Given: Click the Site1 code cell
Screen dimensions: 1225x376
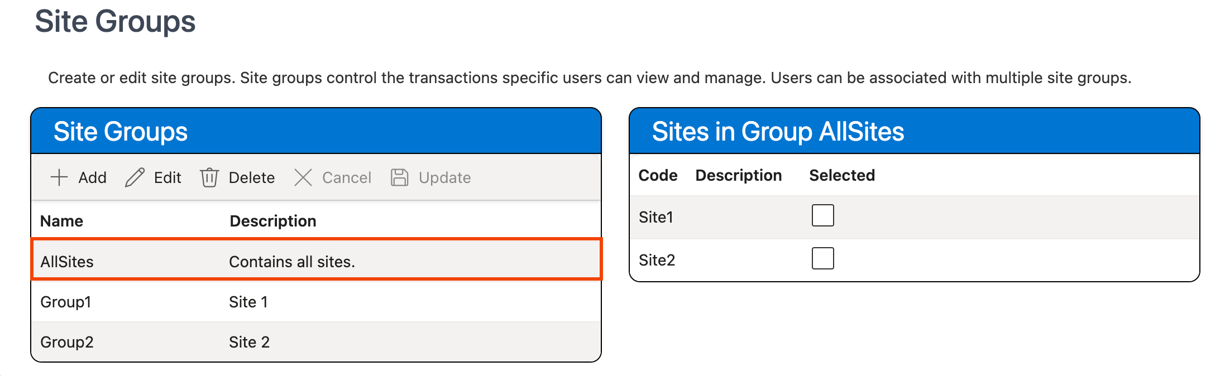Looking at the screenshot, I should click(x=656, y=217).
